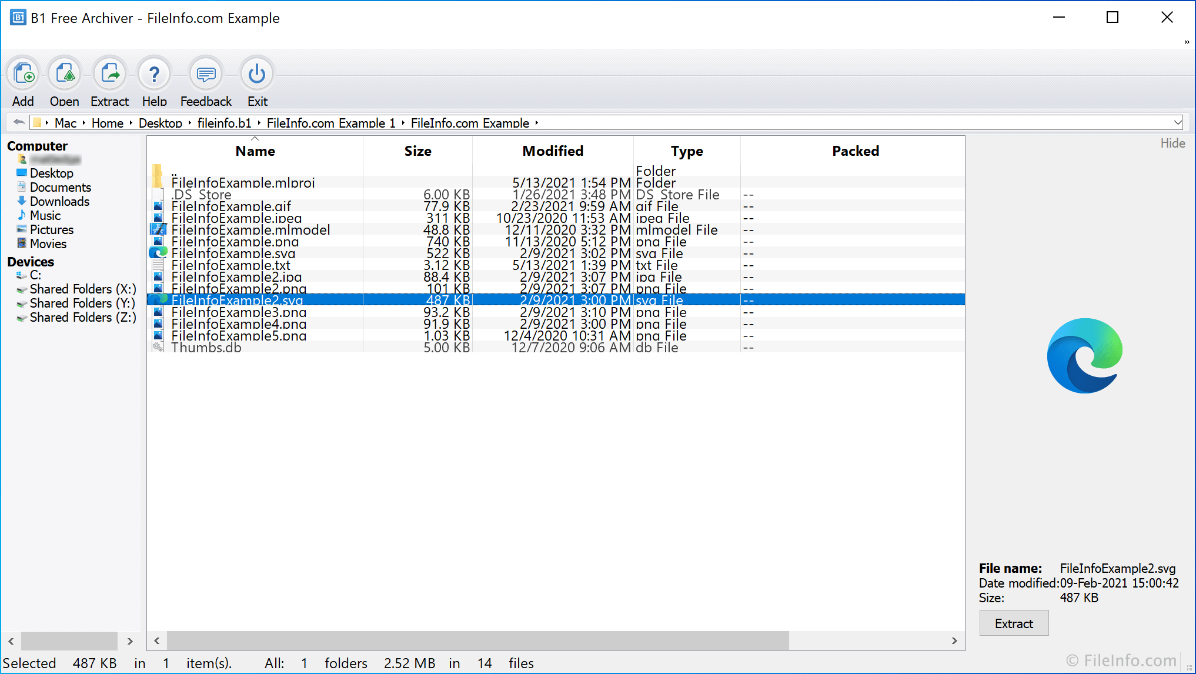The height and width of the screenshot is (674, 1196).
Task: Click the blurred user folder icon
Action: tap(22, 159)
